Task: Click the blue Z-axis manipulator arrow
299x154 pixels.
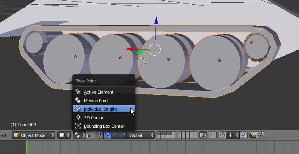Action: (156, 21)
